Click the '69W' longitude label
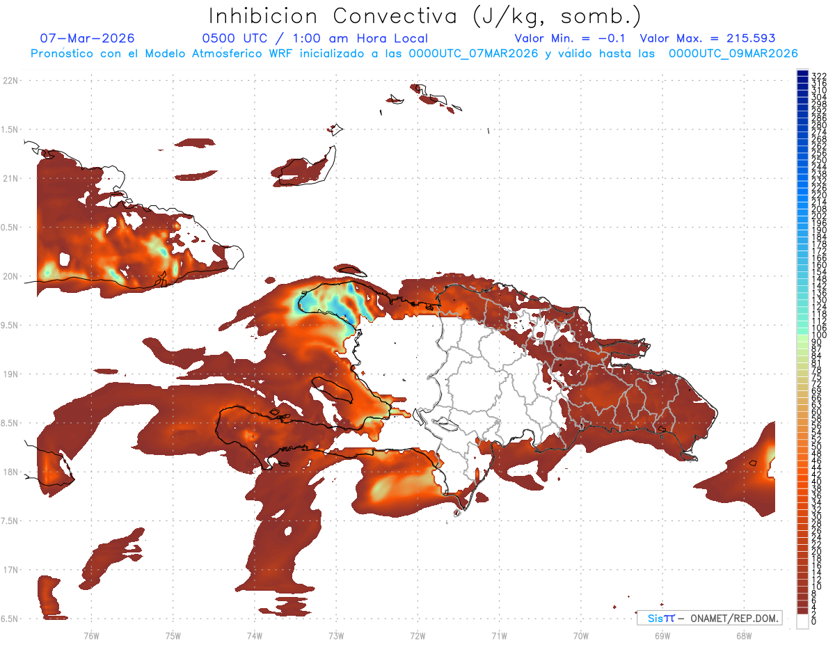835x645 pixels. coord(662,635)
